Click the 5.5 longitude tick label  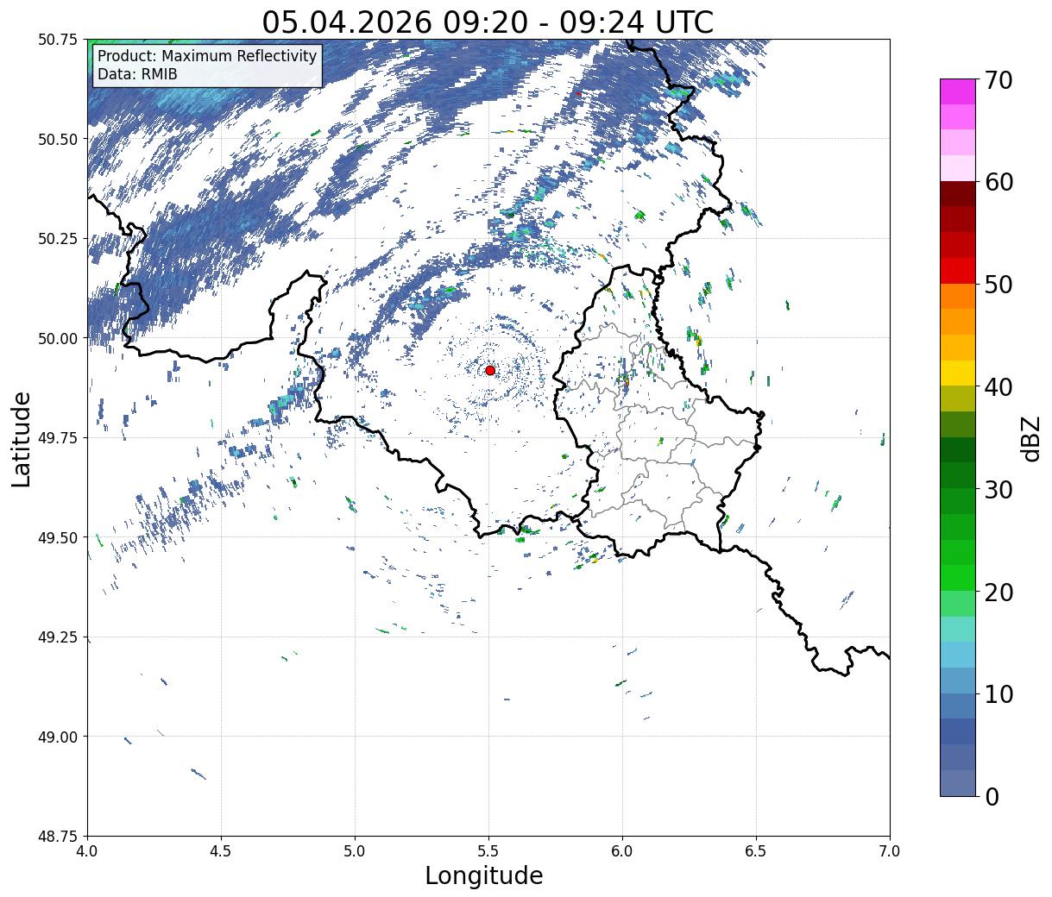488,851
